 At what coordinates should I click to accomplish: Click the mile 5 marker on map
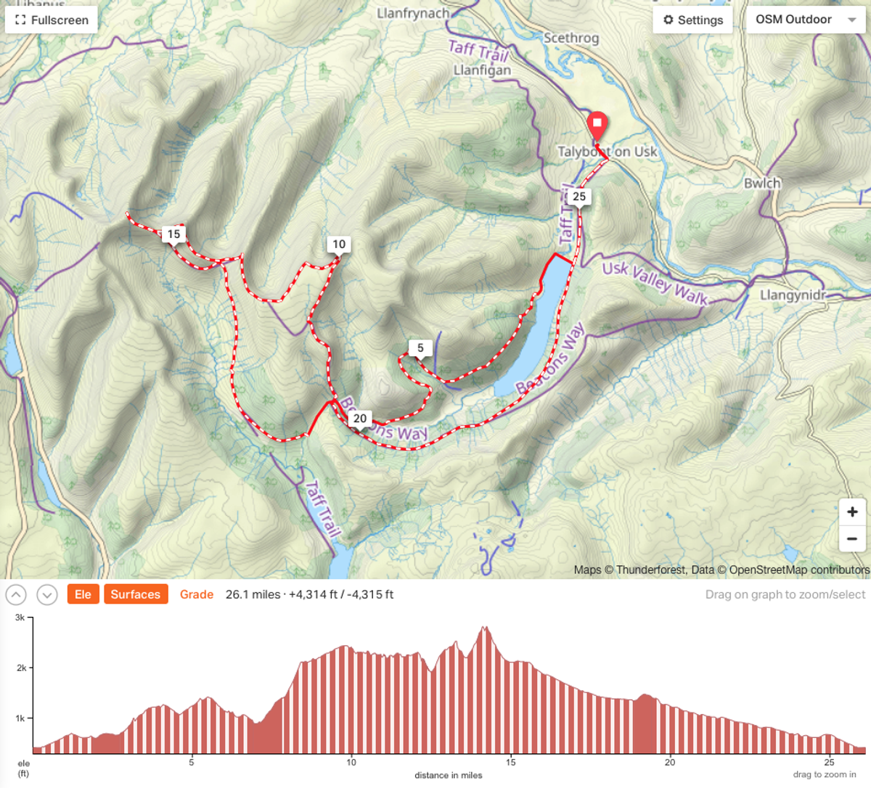coord(420,349)
